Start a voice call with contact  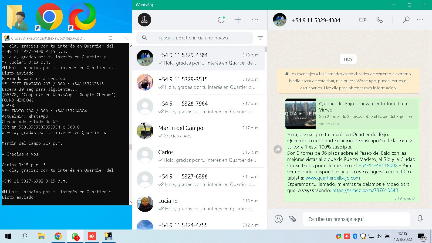[380, 20]
